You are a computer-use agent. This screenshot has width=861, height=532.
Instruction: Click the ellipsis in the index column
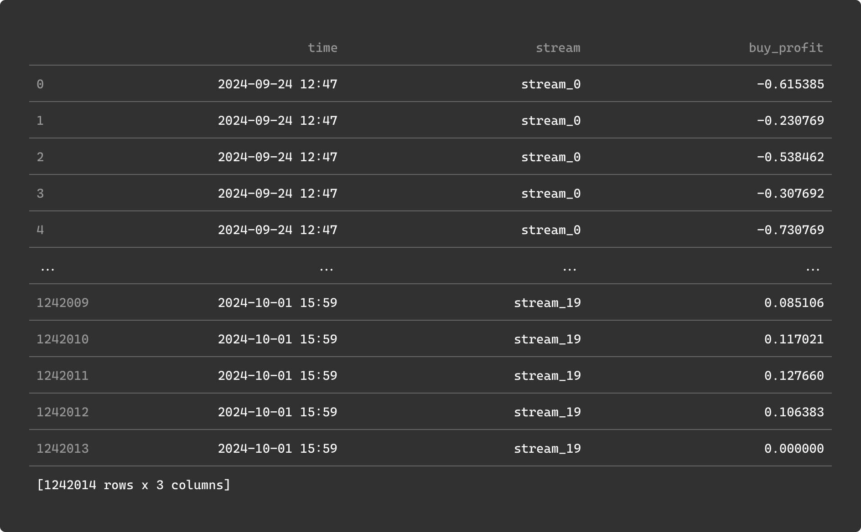(47, 268)
